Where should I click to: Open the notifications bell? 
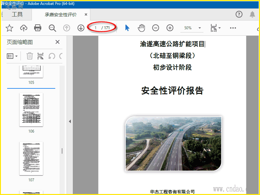(x=253, y=14)
